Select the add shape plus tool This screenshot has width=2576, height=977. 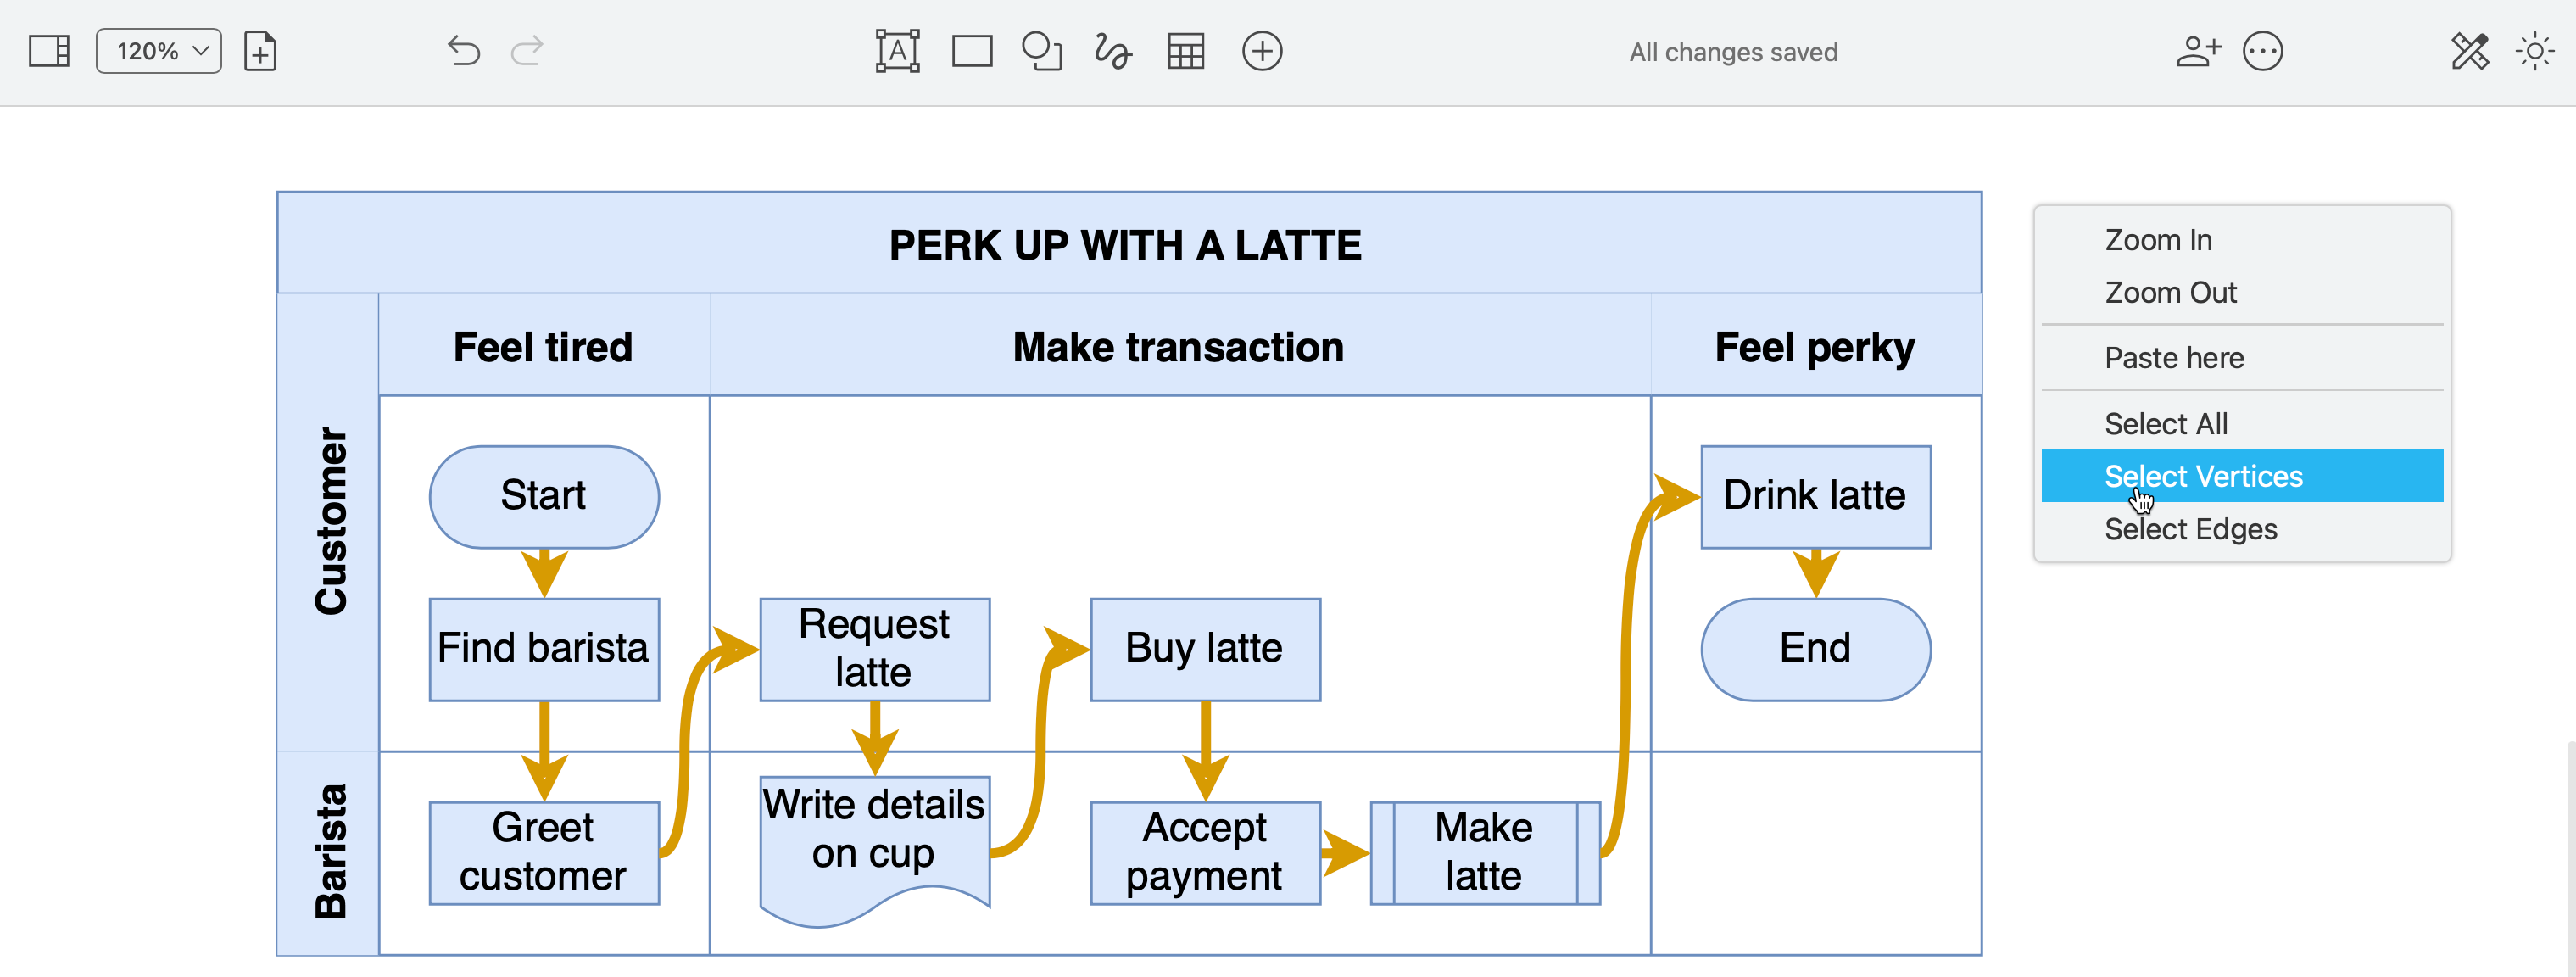(1262, 49)
